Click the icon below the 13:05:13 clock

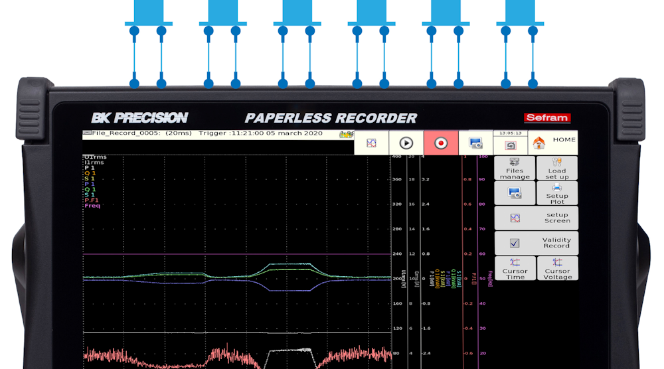pyautogui.click(x=510, y=146)
